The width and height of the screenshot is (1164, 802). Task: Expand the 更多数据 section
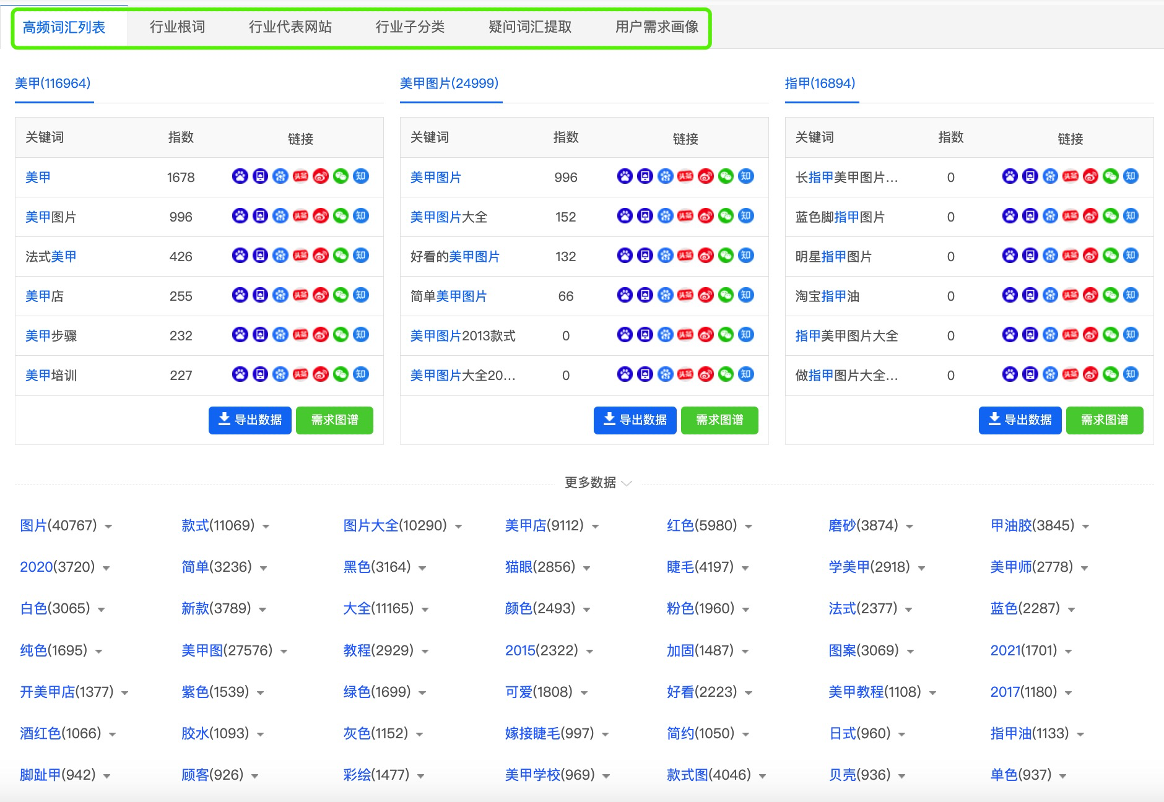coord(598,483)
